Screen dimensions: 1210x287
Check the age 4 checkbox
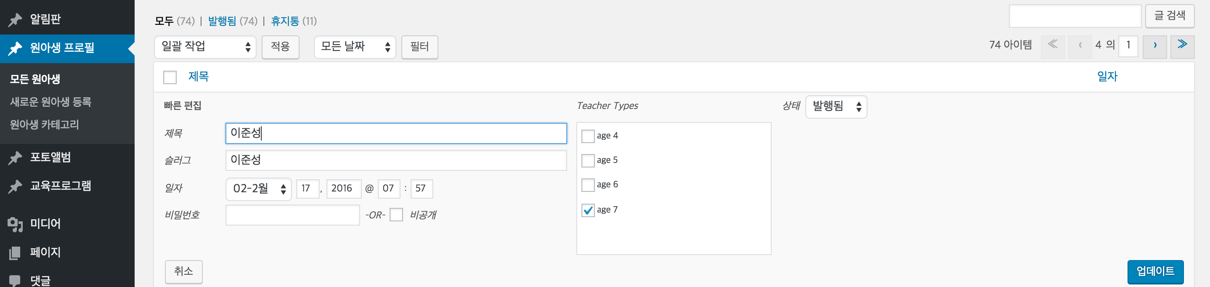point(588,136)
